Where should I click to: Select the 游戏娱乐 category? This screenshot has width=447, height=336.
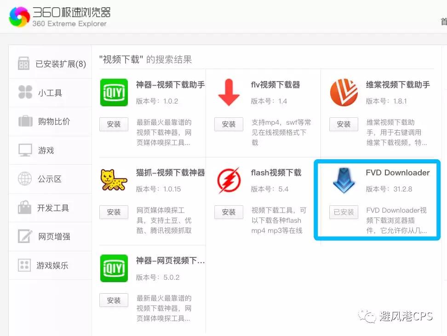point(50,266)
